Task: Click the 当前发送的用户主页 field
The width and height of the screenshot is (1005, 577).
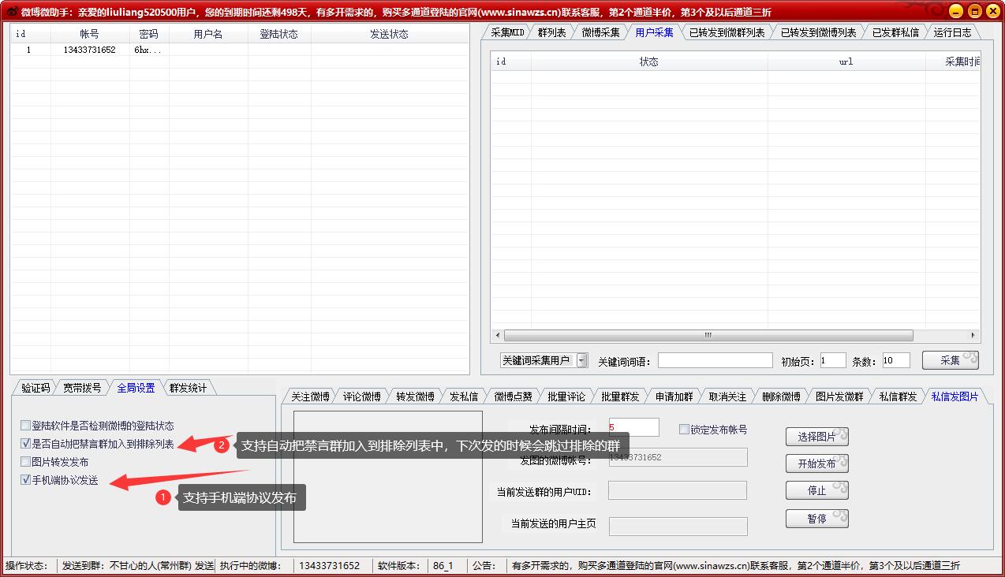Action: click(x=678, y=527)
